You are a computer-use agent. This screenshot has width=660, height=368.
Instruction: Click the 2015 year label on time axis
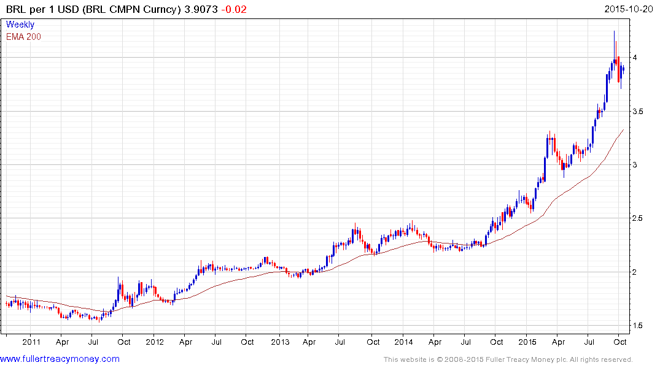528,342
